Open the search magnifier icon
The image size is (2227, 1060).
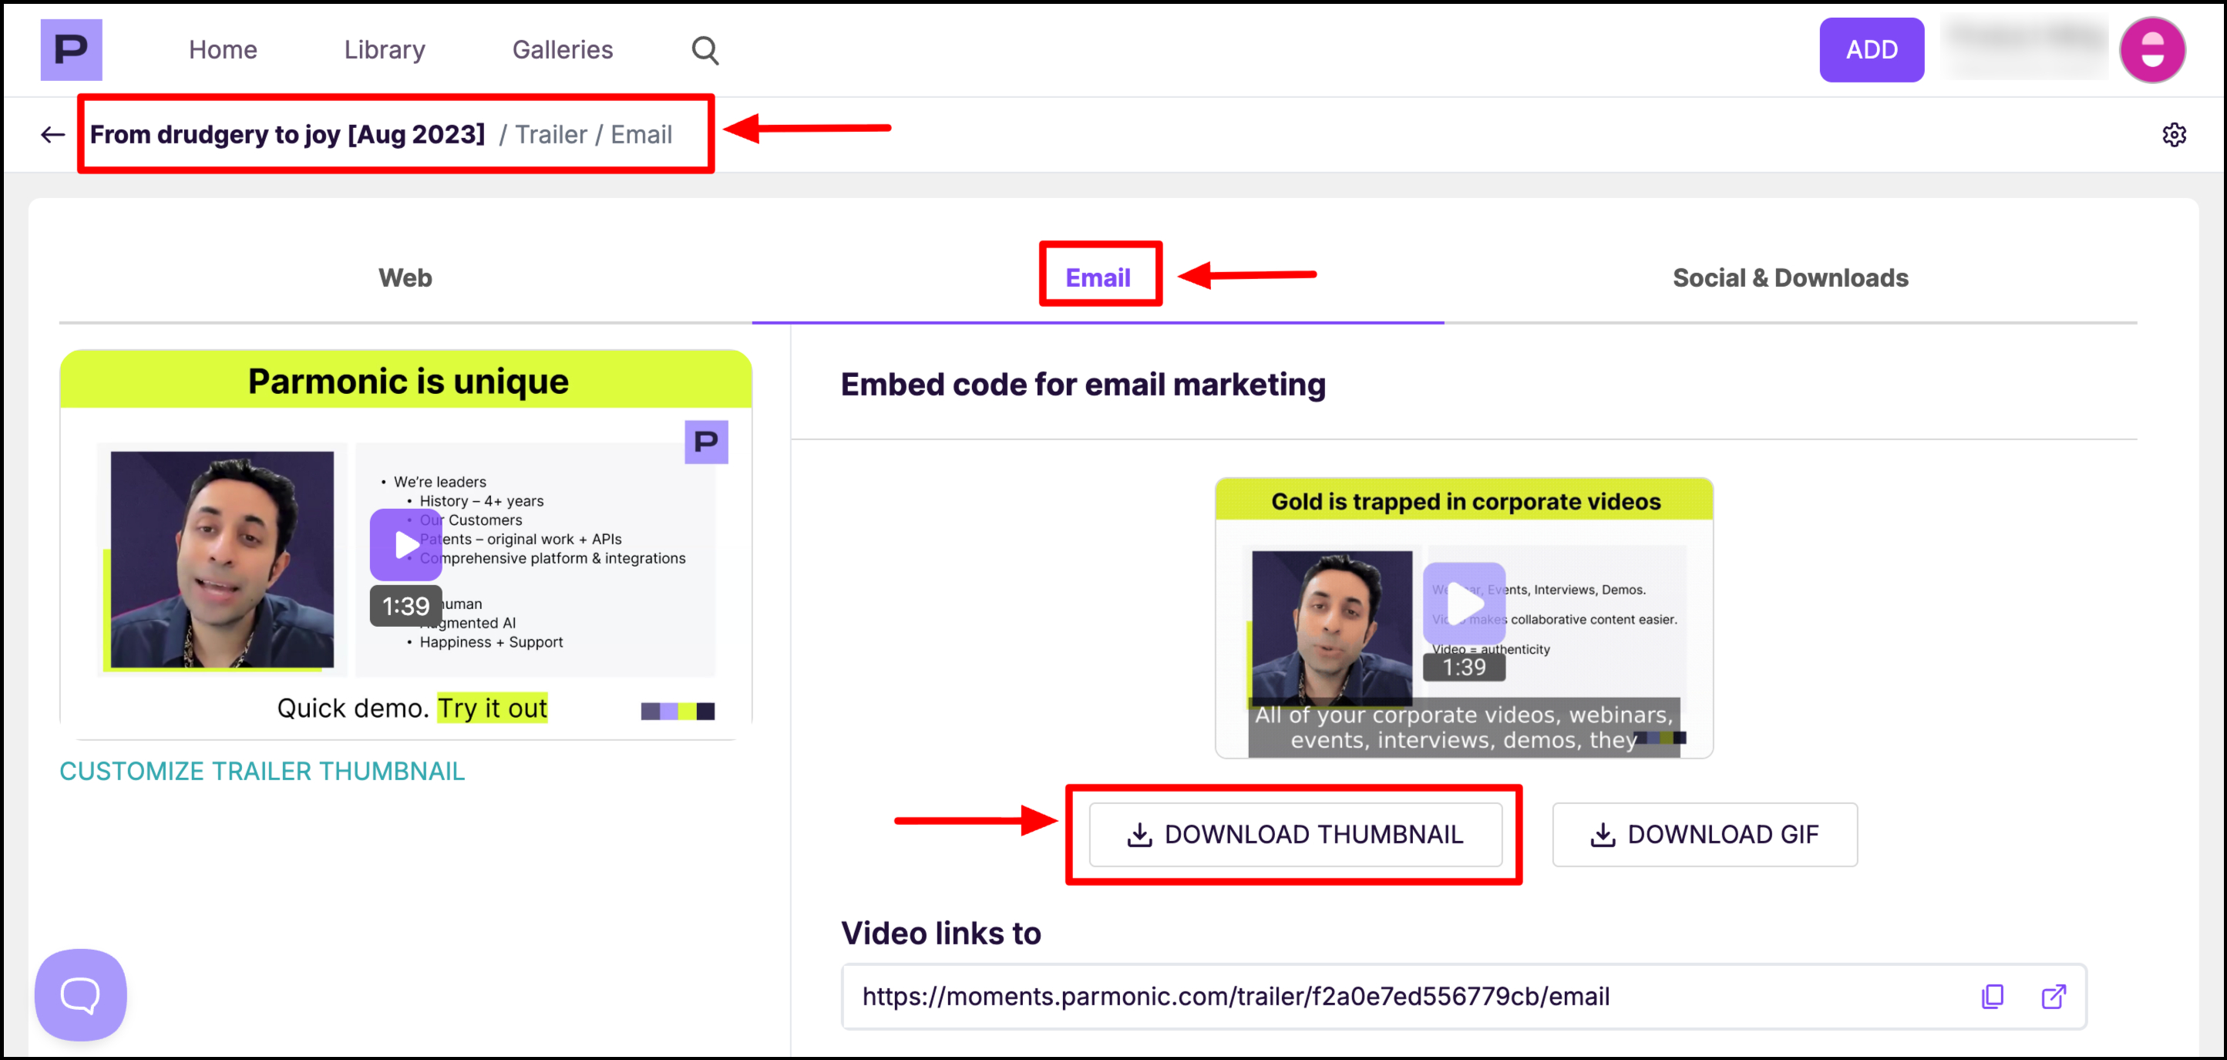click(x=705, y=50)
